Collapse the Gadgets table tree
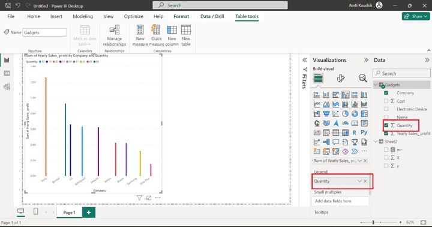Viewport: 432px width, 227px height. click(x=376, y=85)
